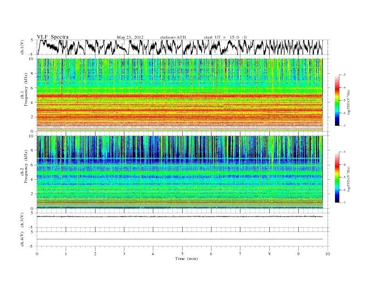The width and height of the screenshot is (369, 285).
Task: Click the ch.1(V) waveform axis label
Action: click(x=22, y=47)
